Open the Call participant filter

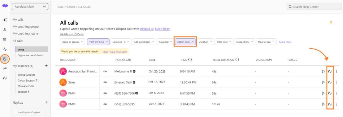(x=144, y=42)
